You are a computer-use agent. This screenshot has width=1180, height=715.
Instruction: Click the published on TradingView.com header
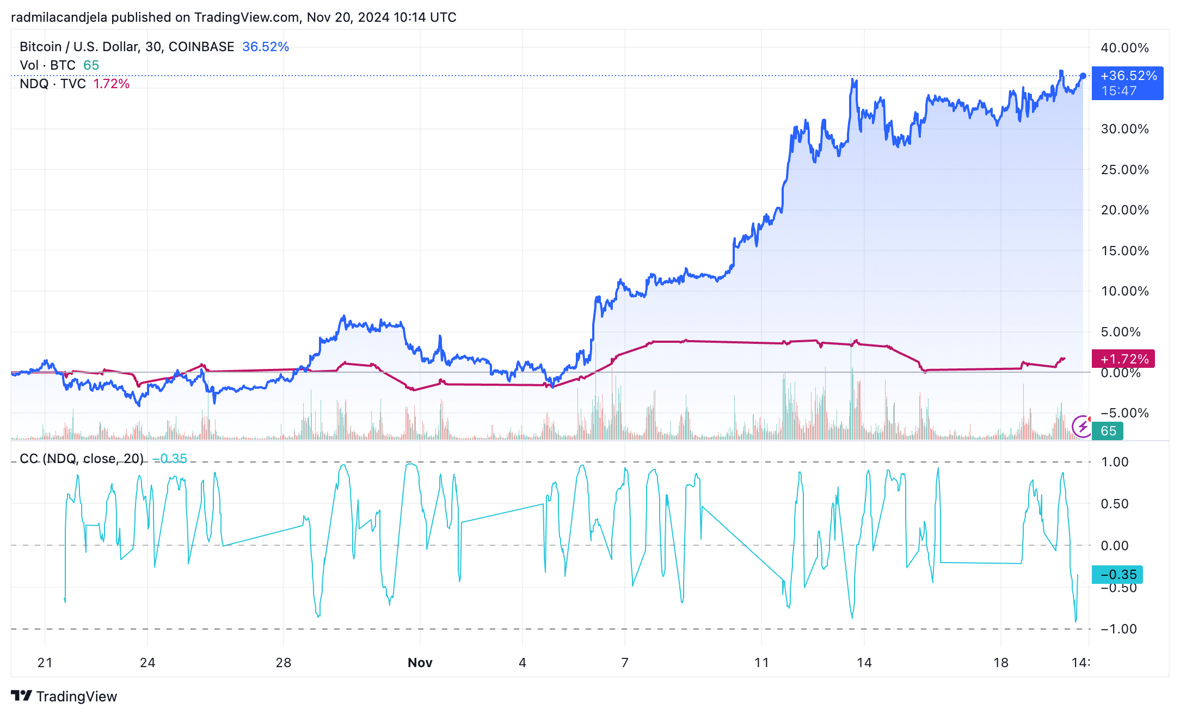(233, 17)
